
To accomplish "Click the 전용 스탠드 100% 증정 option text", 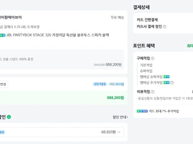I will [x=17, y=59].
